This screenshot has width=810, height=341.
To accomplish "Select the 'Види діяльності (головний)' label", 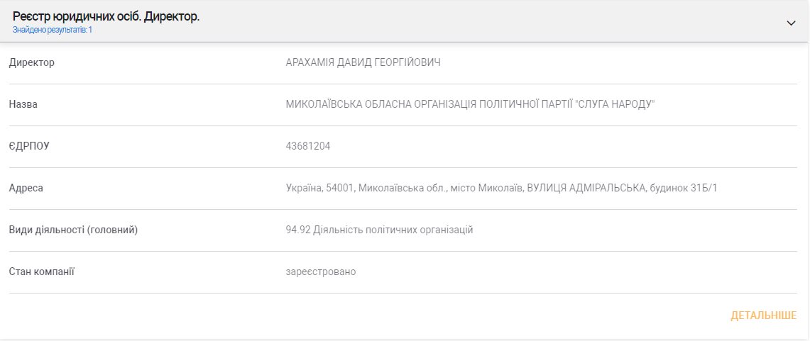I will click(x=73, y=230).
